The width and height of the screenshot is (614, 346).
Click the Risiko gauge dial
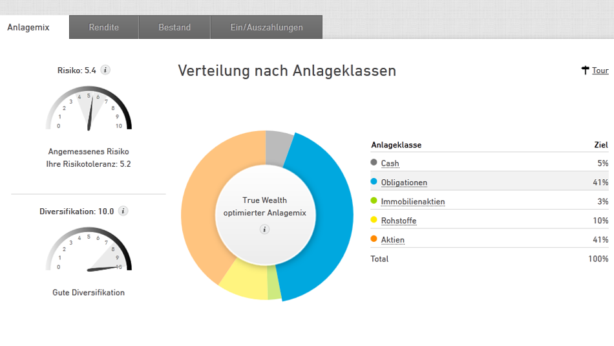point(89,109)
